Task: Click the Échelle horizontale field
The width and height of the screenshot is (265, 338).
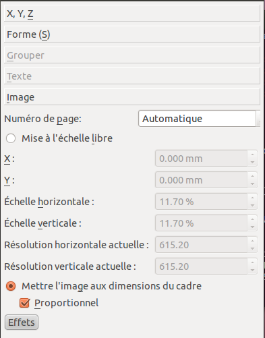Action: coord(201,202)
